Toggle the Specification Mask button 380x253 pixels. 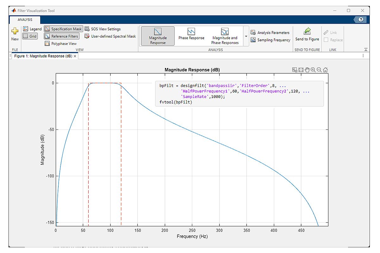click(x=63, y=29)
